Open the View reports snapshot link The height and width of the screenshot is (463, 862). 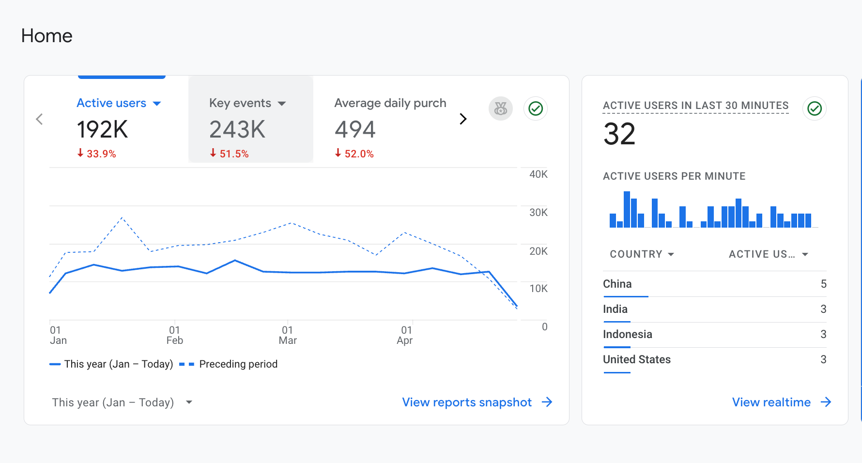pos(467,402)
